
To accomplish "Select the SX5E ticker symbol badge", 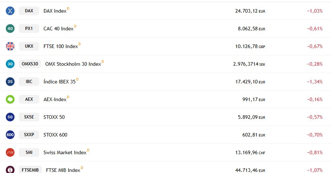I will 29,117.
